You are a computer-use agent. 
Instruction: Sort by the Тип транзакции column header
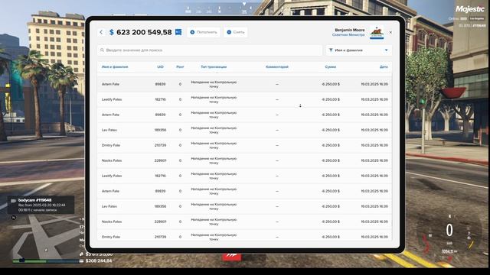point(214,66)
